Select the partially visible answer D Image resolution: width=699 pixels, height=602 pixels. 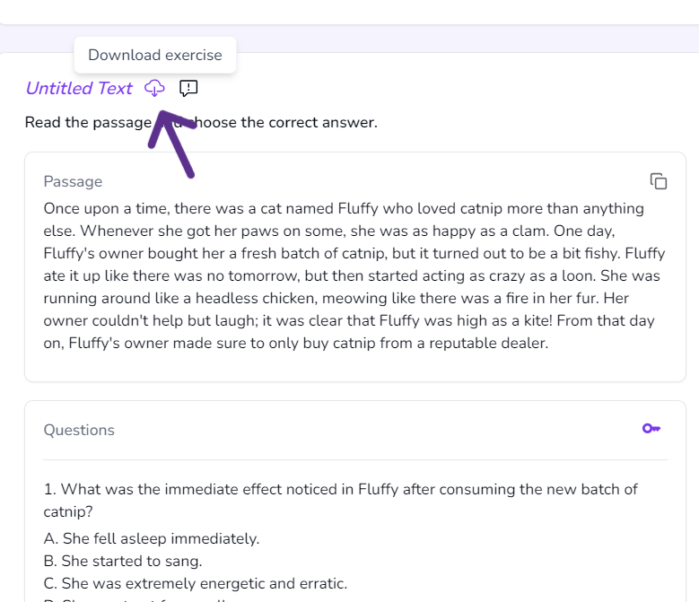135,599
